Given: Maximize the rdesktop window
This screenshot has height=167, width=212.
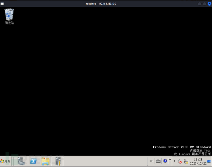Looking at the screenshot, I should [x=204, y=3].
